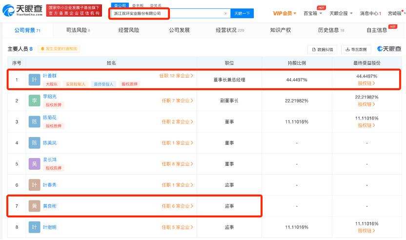Open the 宫崎骏 user account menu

click(396, 14)
